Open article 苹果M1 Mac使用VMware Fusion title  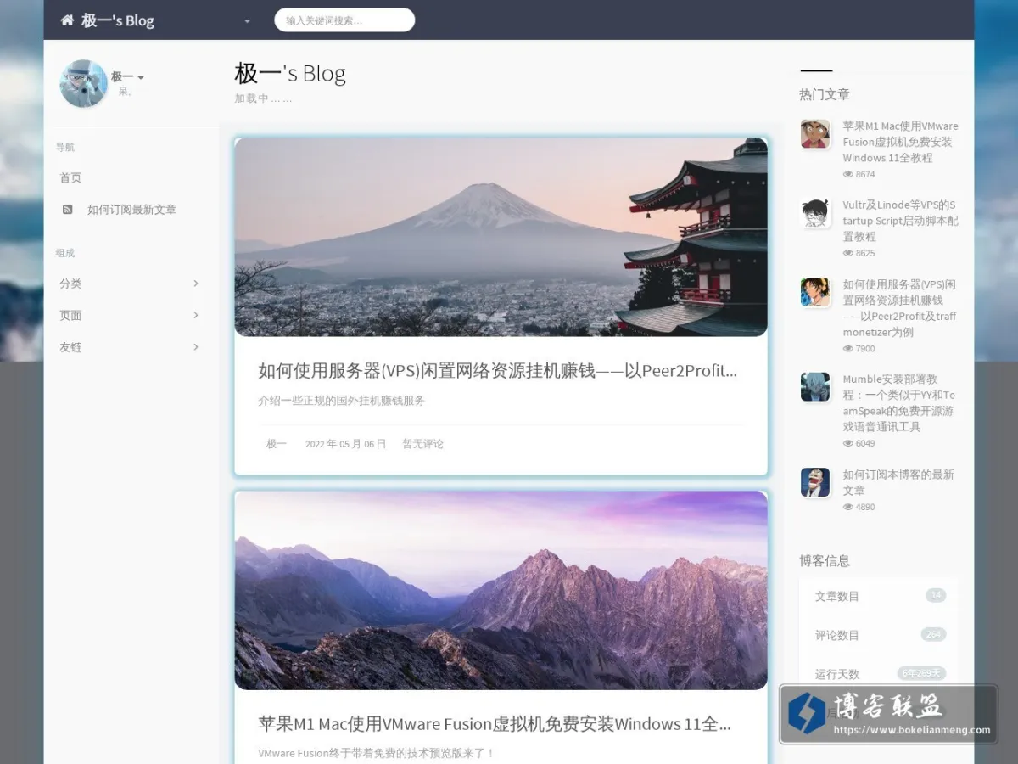tap(495, 724)
